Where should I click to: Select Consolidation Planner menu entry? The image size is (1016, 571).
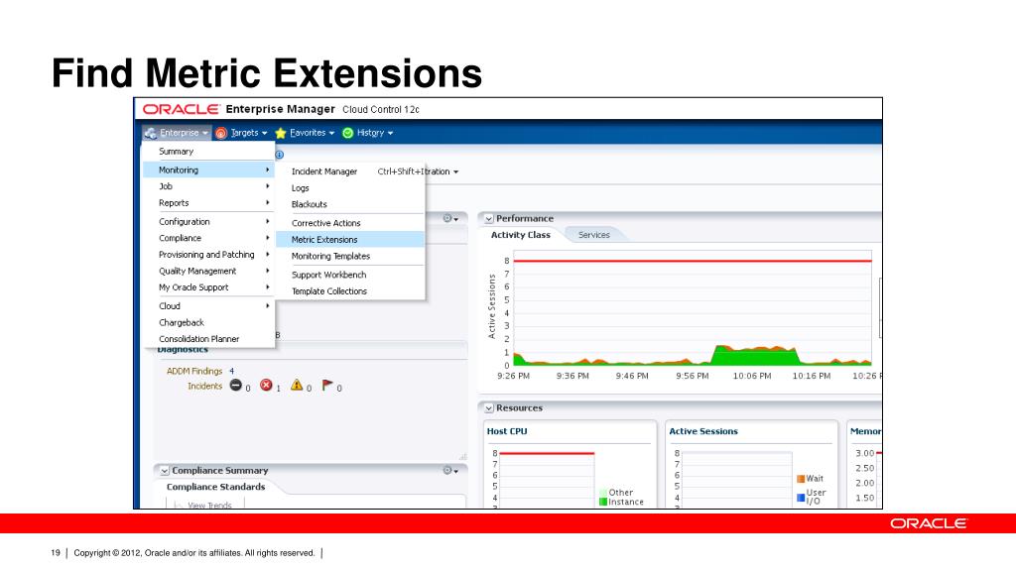click(208, 339)
